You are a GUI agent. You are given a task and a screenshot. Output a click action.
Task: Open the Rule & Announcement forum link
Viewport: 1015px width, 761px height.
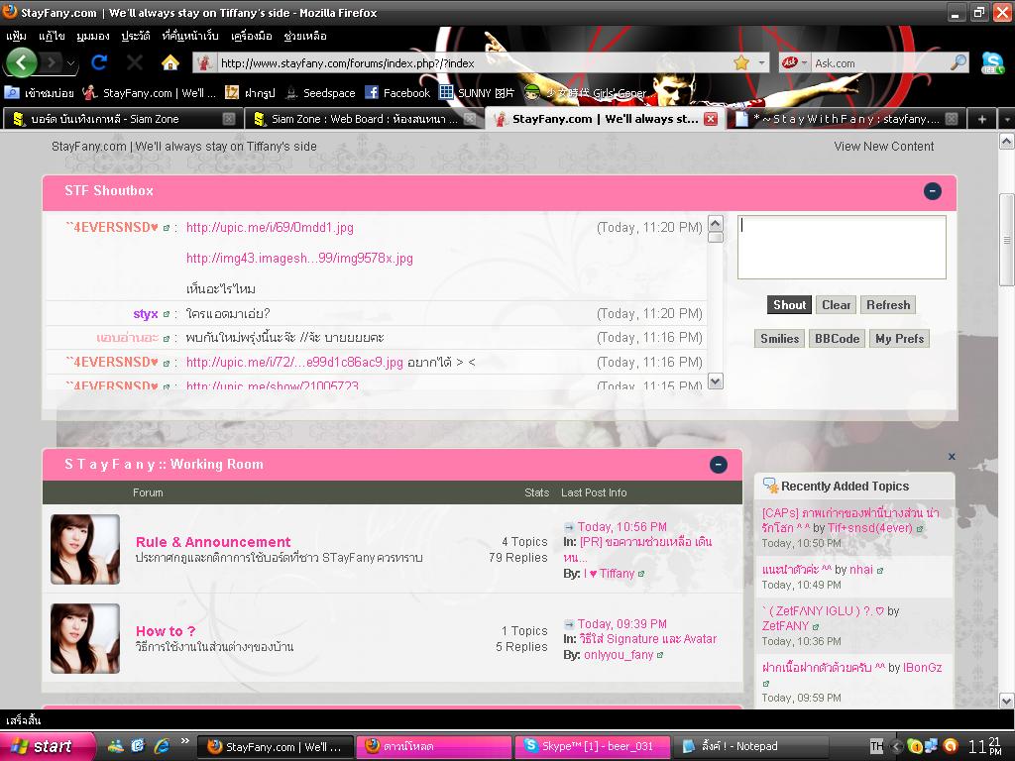(213, 542)
